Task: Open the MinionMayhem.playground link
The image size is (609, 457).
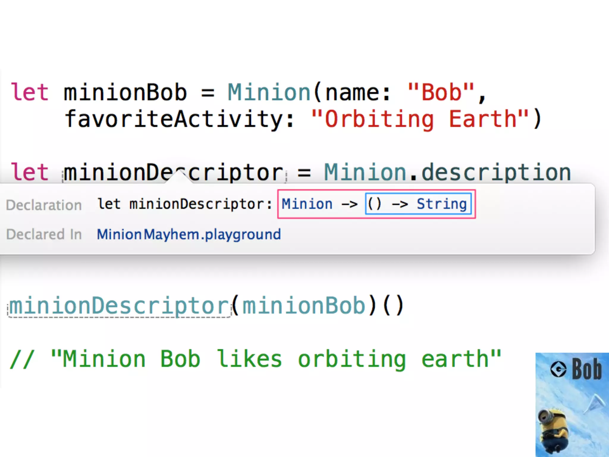Action: click(x=189, y=234)
